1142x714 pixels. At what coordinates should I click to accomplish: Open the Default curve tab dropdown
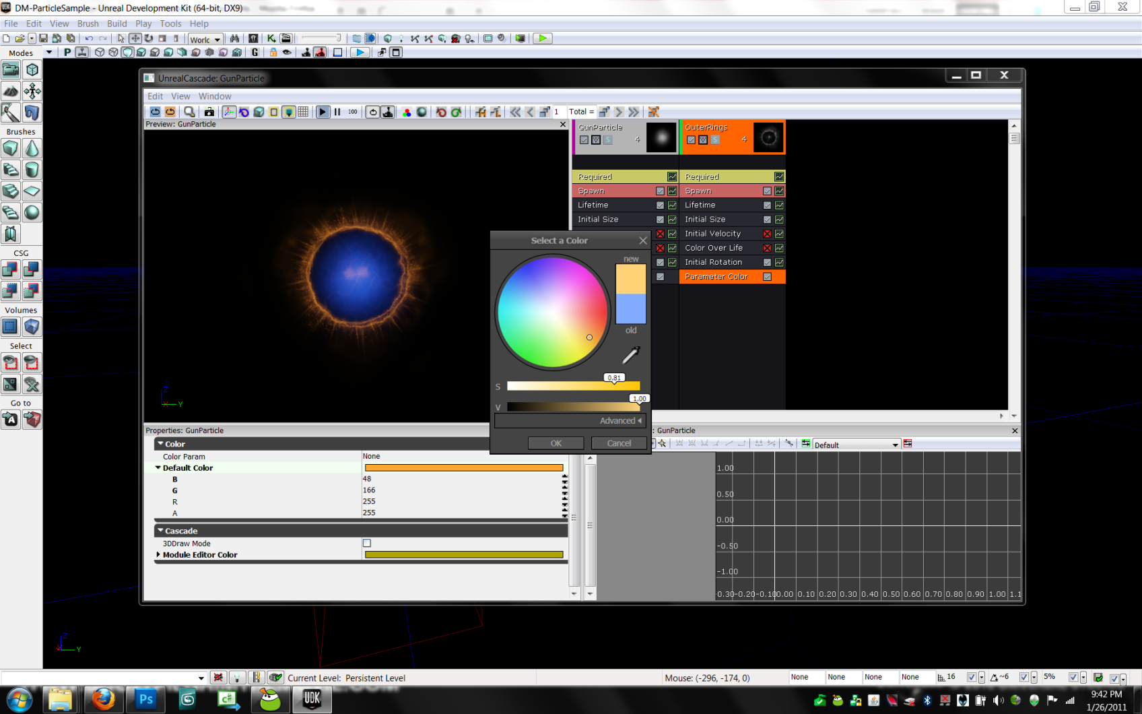click(895, 445)
